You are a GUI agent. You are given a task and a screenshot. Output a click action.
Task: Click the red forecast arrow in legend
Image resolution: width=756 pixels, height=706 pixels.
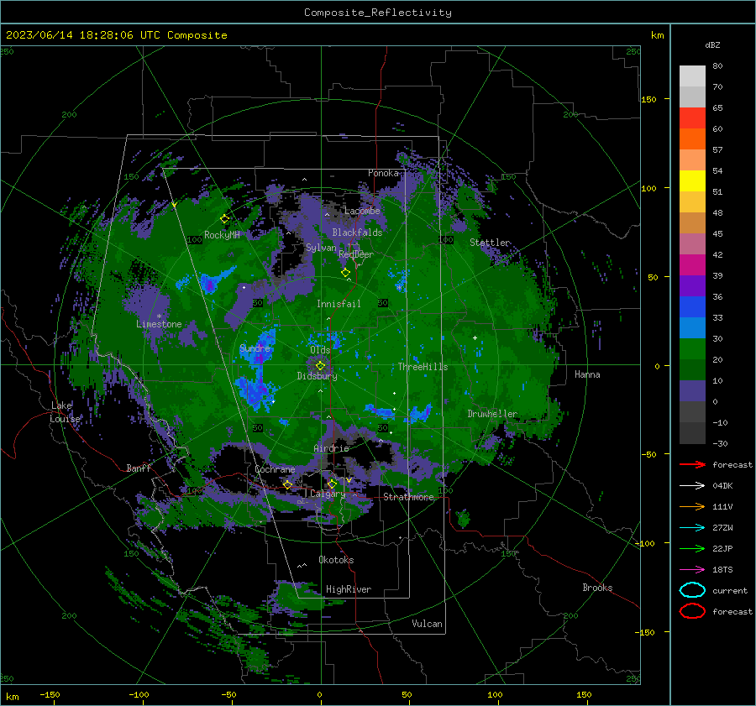click(692, 464)
